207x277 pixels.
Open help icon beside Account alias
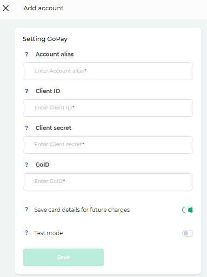pyautogui.click(x=27, y=54)
